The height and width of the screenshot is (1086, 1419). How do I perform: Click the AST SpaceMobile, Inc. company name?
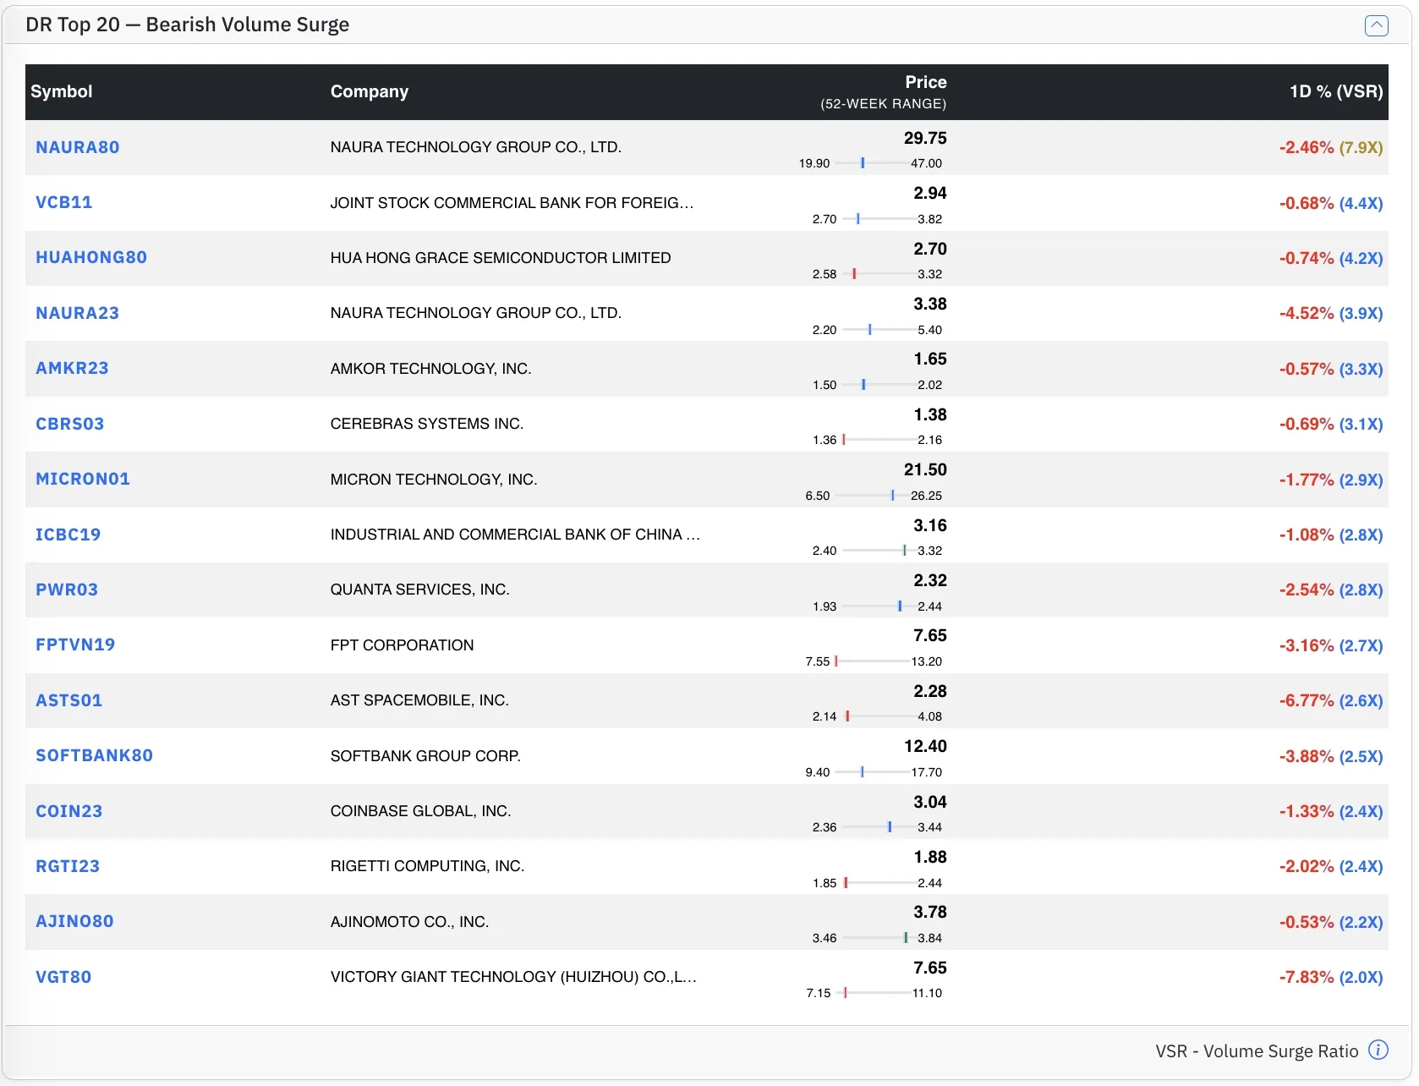pos(419,700)
